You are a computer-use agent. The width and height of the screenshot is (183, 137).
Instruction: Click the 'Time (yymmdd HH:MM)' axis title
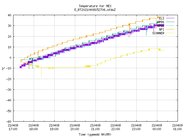[95, 134]
